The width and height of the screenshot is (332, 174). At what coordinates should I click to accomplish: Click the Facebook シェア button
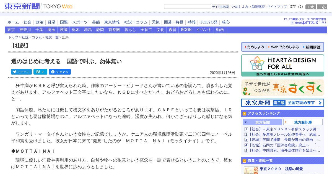point(60,72)
